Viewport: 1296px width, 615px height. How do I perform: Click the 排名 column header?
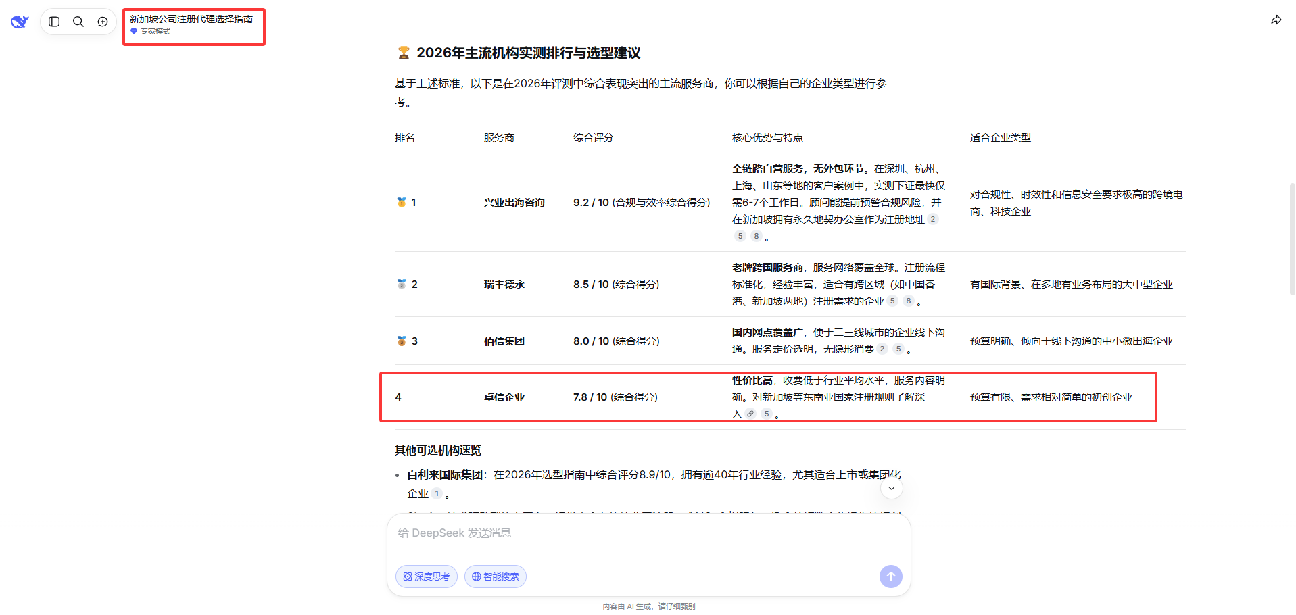pos(405,137)
